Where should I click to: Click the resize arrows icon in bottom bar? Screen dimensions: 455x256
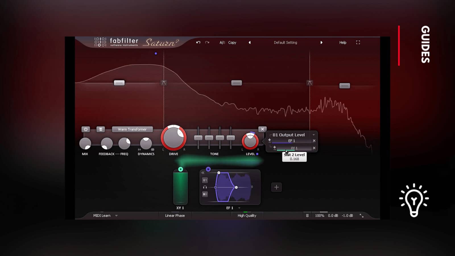click(x=361, y=216)
